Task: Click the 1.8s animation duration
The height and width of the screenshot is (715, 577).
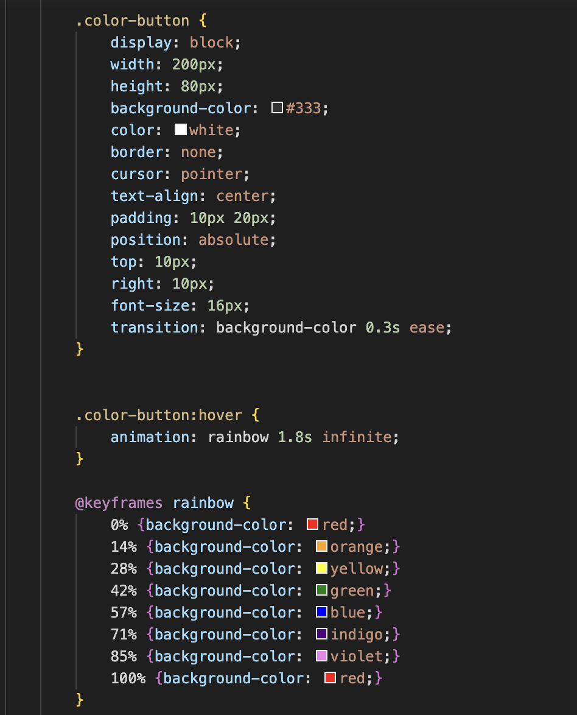Action: [x=295, y=437]
